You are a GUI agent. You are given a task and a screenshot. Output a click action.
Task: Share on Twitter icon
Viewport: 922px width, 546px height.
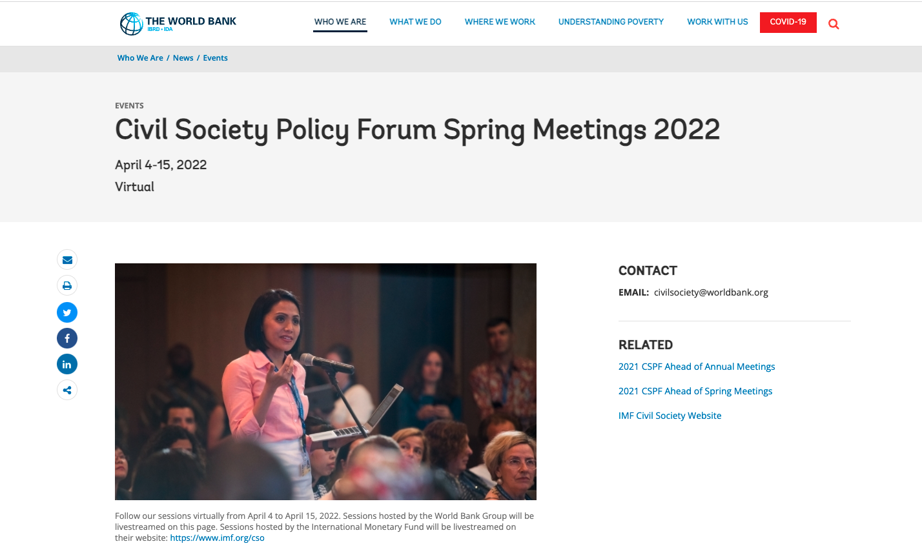coord(67,312)
